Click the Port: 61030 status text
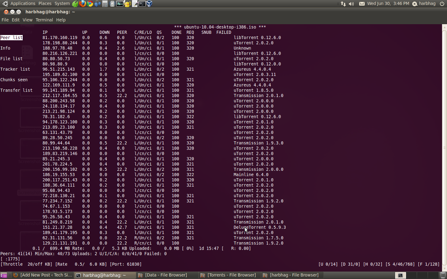Screen dimensions: 447x279 [x=126, y=264]
